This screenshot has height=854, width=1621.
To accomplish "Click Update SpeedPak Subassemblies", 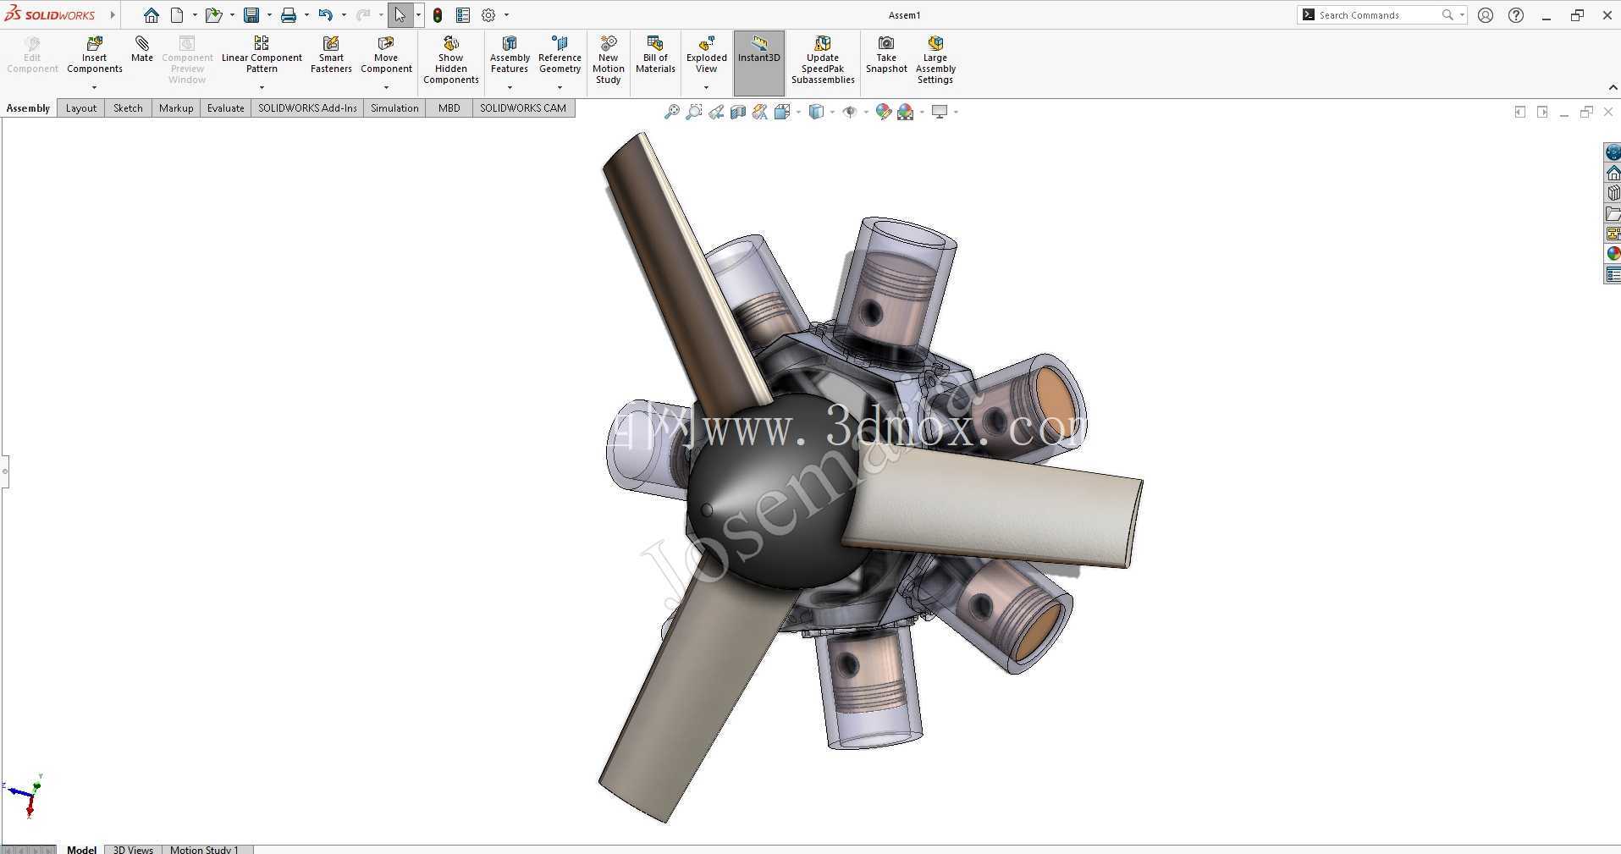I will (823, 59).
